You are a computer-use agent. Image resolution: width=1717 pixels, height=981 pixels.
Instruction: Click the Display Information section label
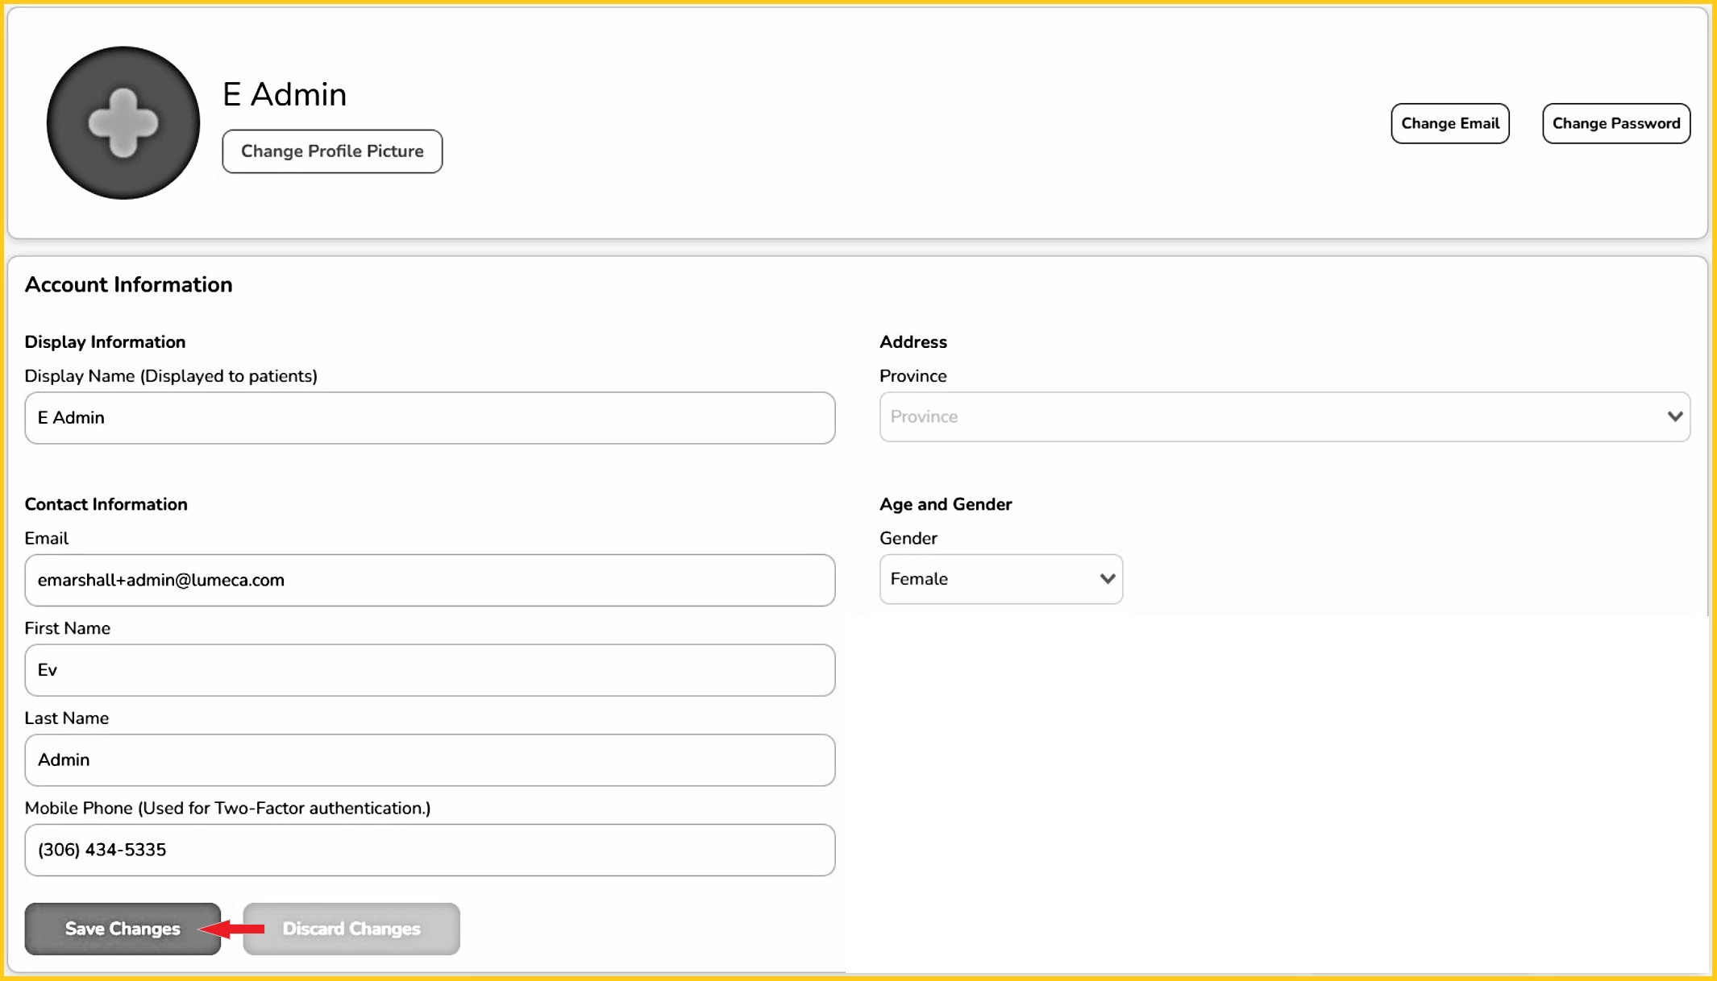105,342
